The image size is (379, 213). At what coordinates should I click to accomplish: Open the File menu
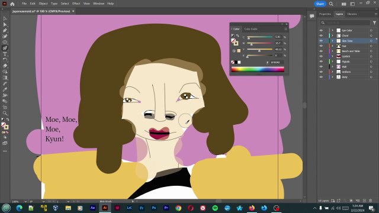coord(24,4)
